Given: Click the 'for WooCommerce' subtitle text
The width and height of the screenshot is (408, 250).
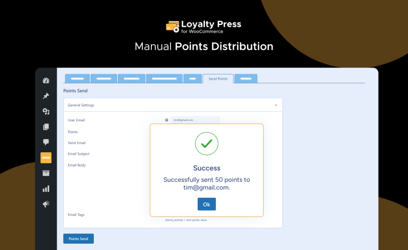Looking at the screenshot, I should pyautogui.click(x=202, y=31).
